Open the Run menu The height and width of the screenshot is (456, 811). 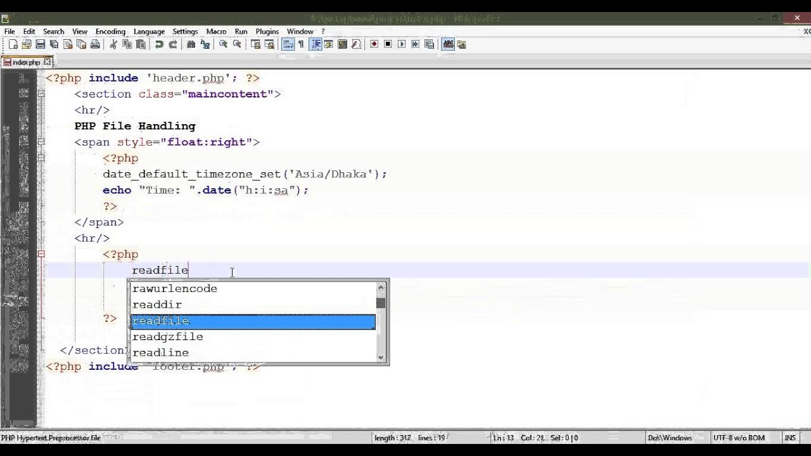[x=241, y=31]
